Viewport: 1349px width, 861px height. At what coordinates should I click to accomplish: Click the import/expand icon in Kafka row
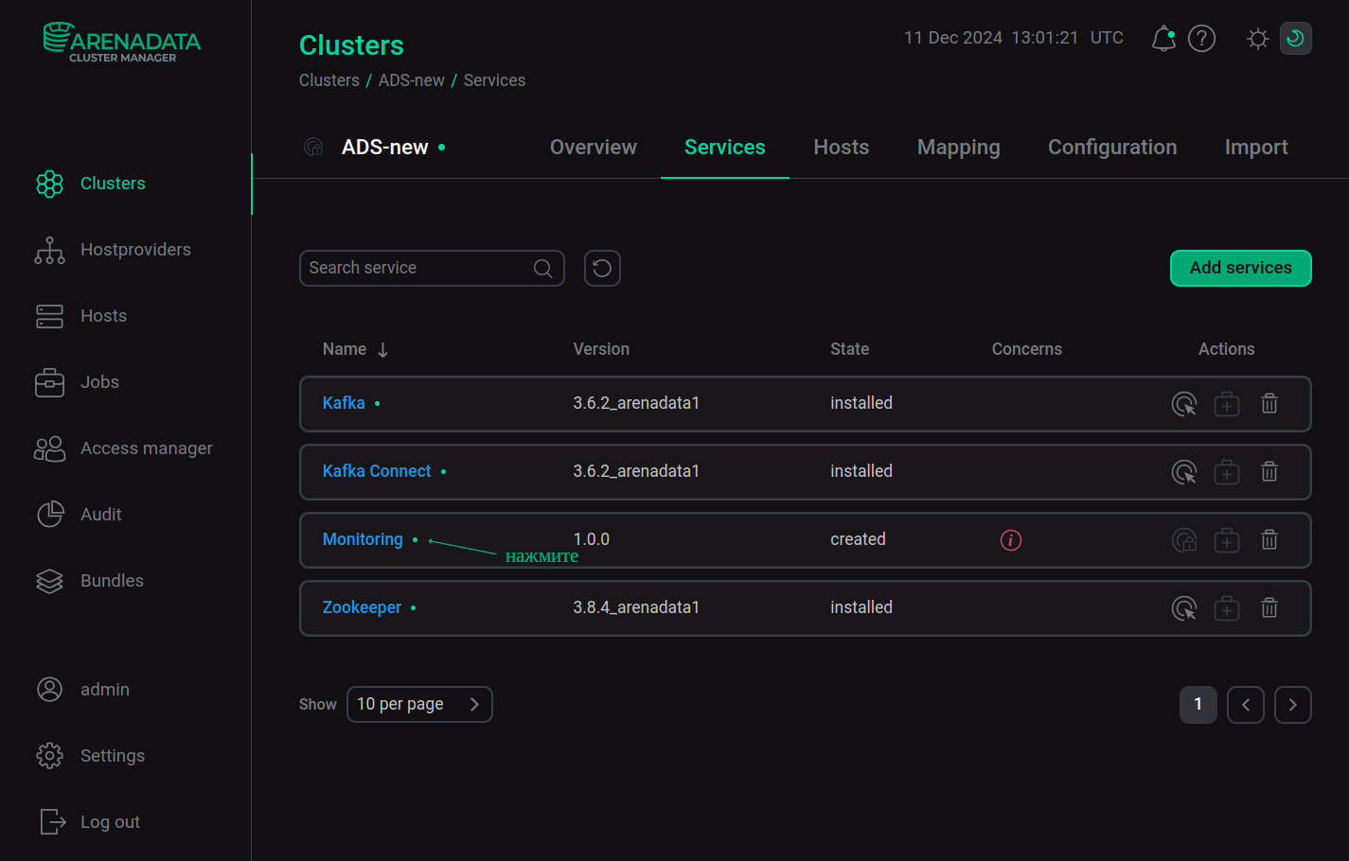click(1227, 404)
